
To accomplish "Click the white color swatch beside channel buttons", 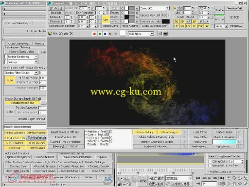I will pos(123,34).
